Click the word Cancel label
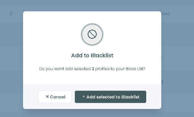The height and width of the screenshot is (117, 194). coord(58,97)
